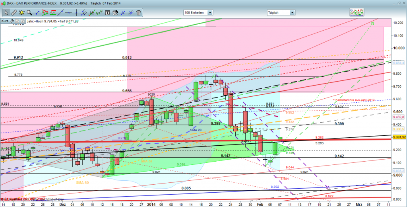Click the Kurs panel label
The height and width of the screenshot is (207, 407).
[5, 21]
